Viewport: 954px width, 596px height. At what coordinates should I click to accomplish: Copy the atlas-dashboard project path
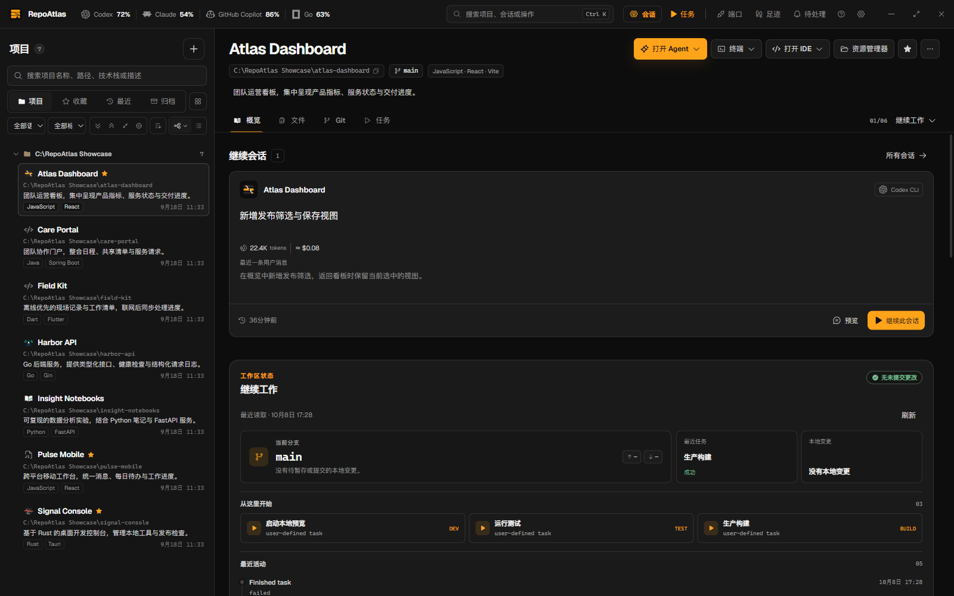[x=376, y=71]
